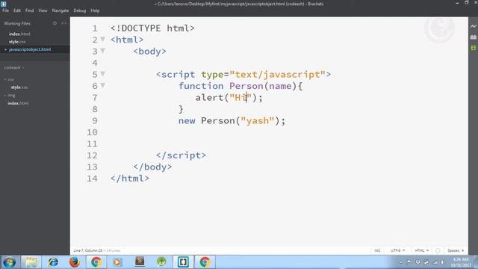This screenshot has height=269, width=478.
Task: Collapse the css folder in tree
Action: coord(9,80)
